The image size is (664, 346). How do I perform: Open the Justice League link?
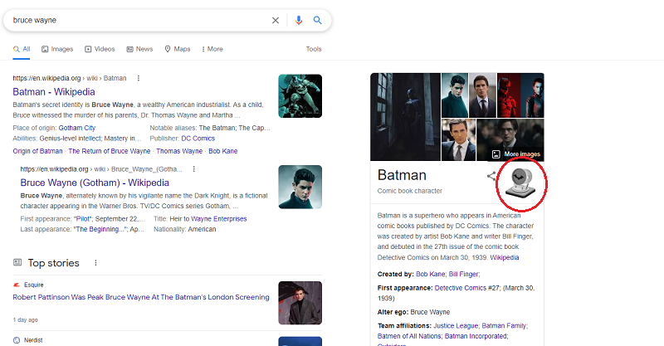point(455,326)
